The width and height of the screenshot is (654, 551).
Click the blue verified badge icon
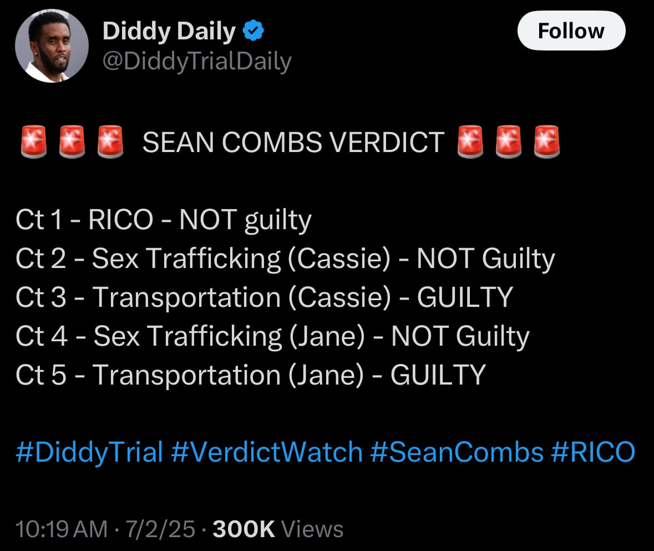pyautogui.click(x=253, y=31)
